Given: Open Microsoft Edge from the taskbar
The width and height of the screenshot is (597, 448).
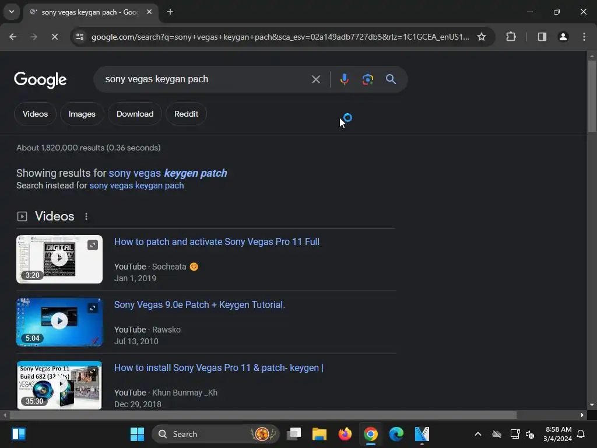Looking at the screenshot, I should 396,434.
